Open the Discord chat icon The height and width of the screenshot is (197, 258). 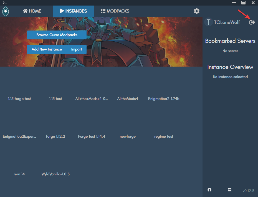click(229, 190)
